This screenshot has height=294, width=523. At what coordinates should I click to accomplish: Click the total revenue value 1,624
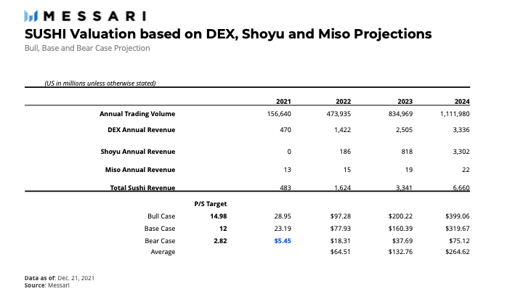[343, 188]
